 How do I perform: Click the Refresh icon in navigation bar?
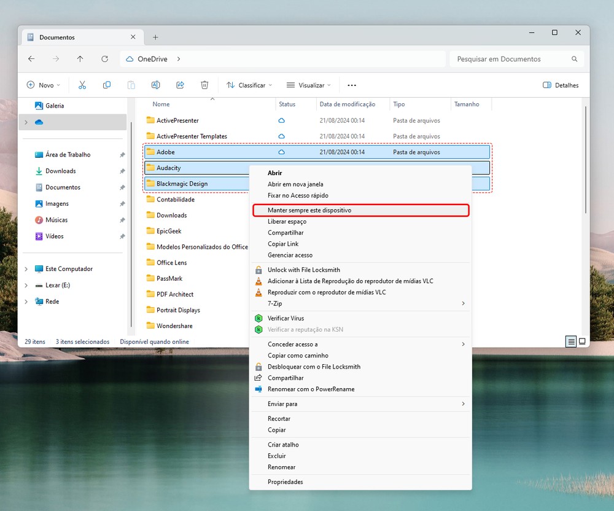105,59
